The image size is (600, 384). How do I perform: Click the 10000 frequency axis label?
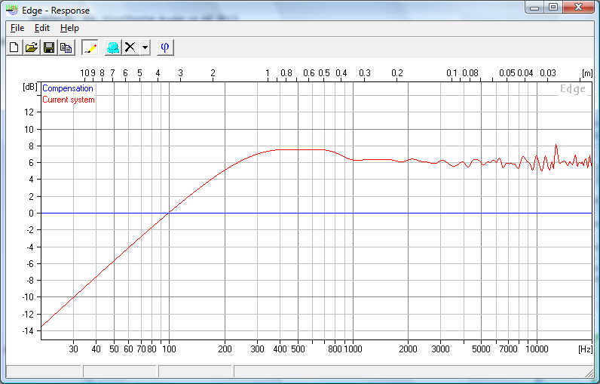pyautogui.click(x=537, y=349)
